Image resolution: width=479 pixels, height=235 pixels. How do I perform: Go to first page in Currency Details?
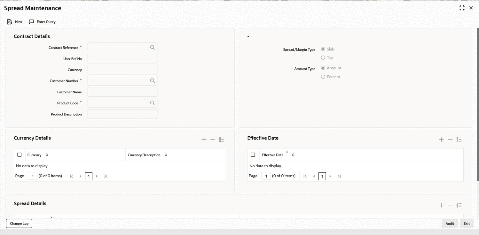(72, 176)
